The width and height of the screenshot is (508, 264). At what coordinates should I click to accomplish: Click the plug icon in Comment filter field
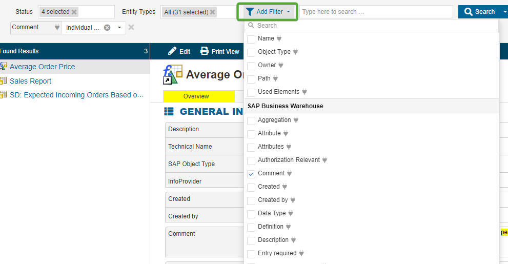point(57,28)
